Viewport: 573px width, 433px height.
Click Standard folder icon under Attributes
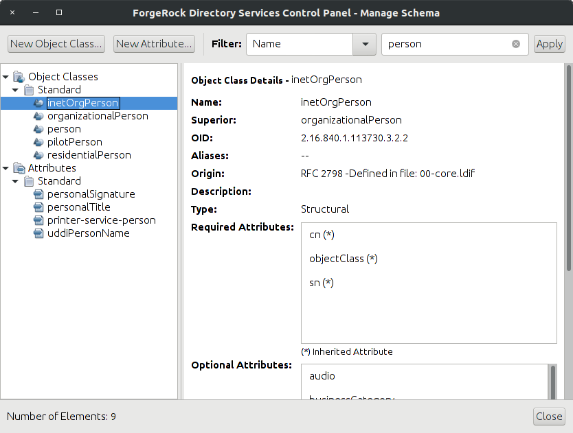coord(29,181)
